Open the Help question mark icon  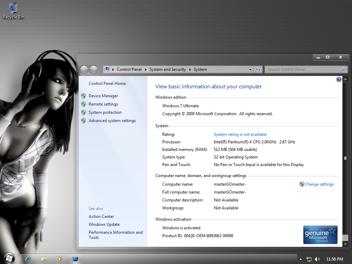339,79
